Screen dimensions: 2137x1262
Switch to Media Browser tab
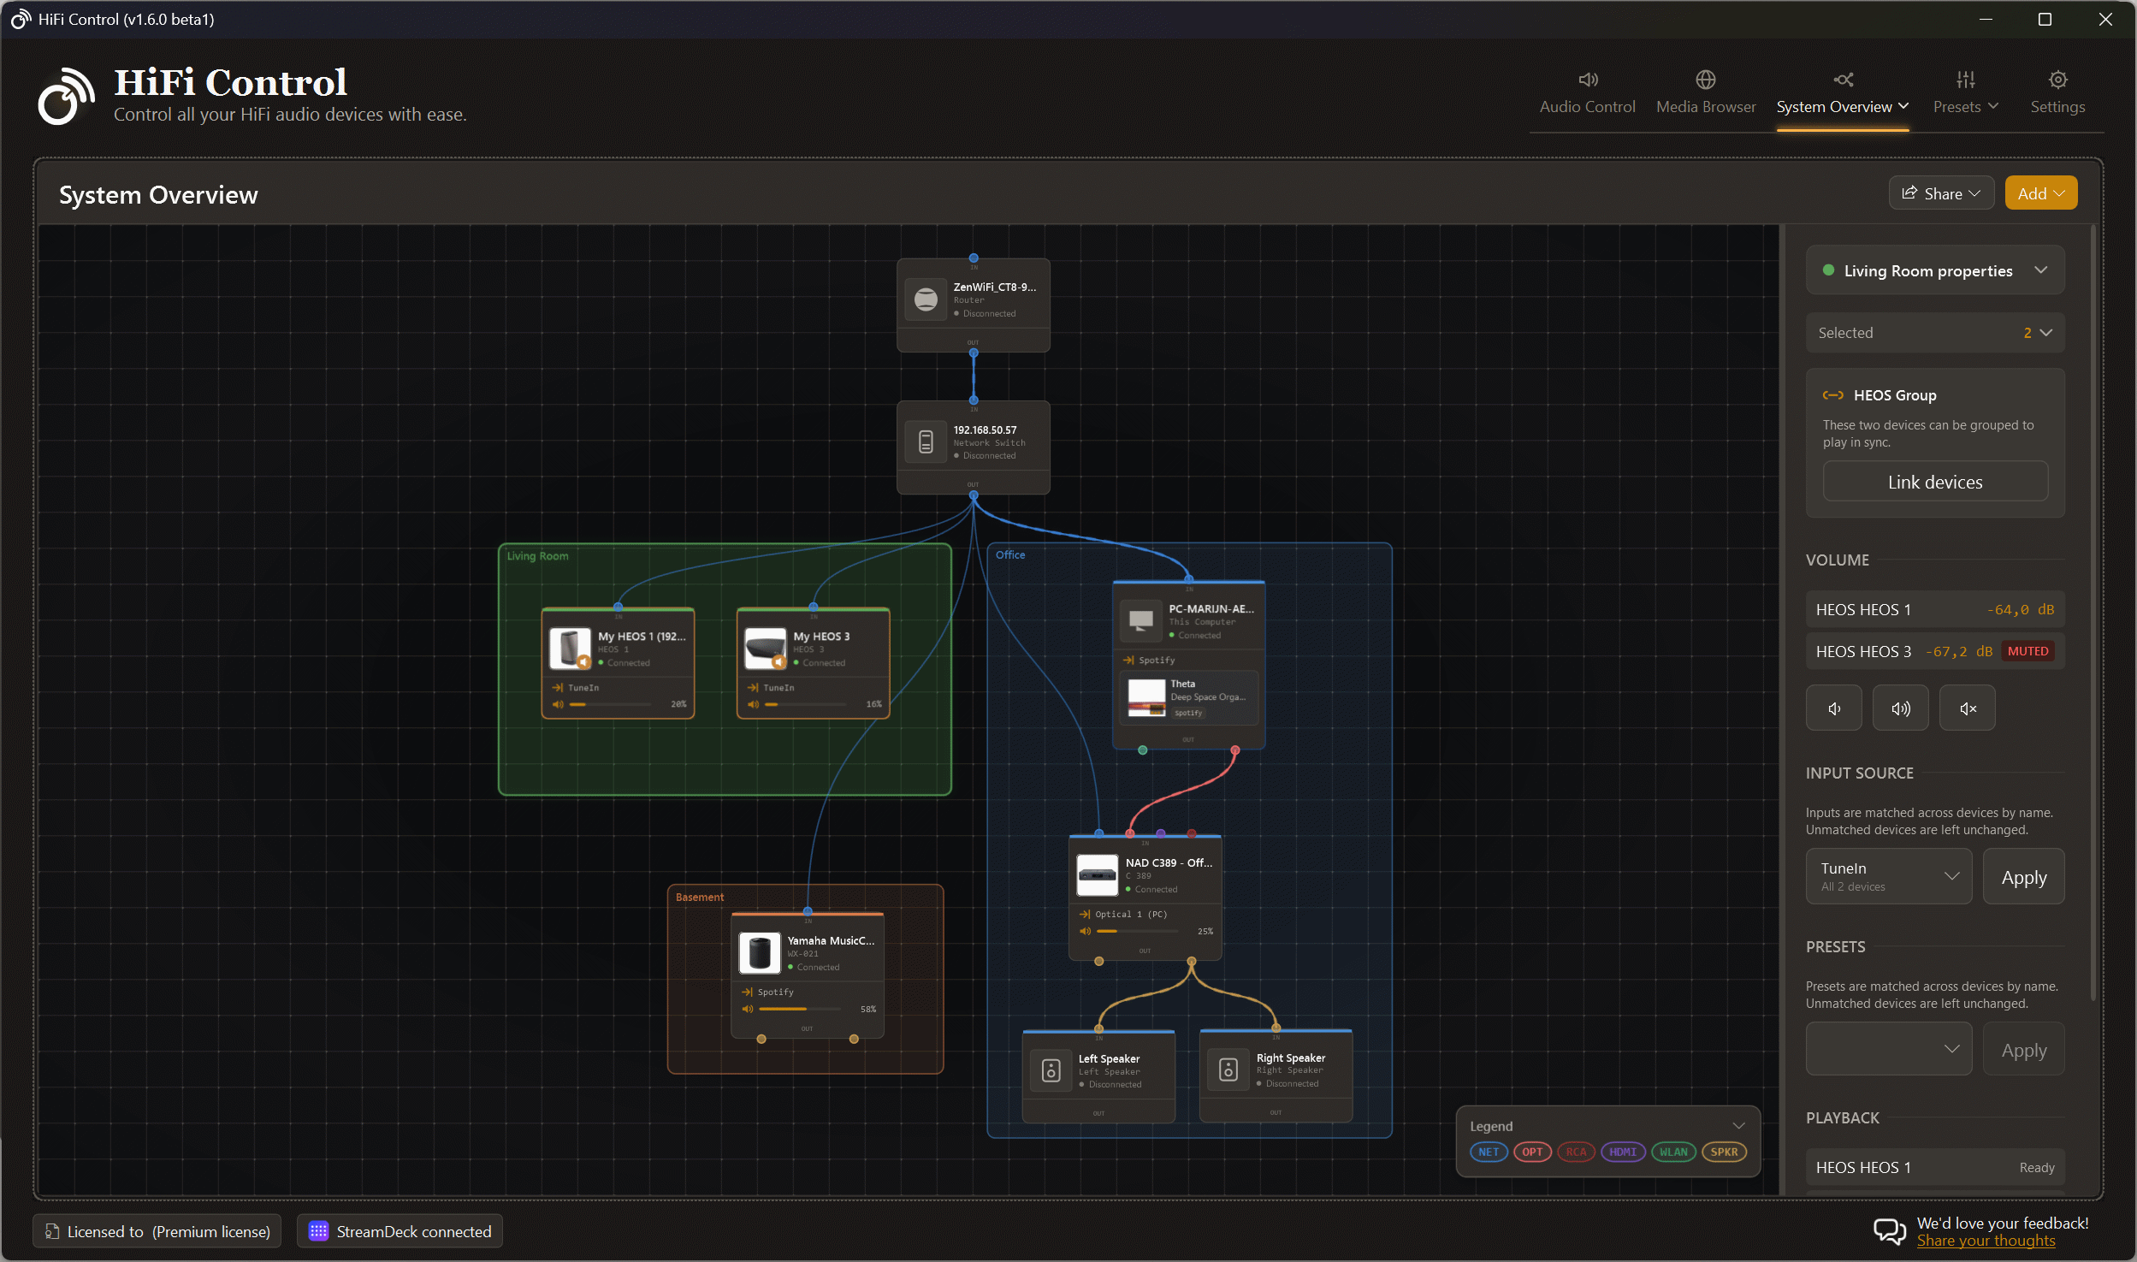tap(1706, 94)
